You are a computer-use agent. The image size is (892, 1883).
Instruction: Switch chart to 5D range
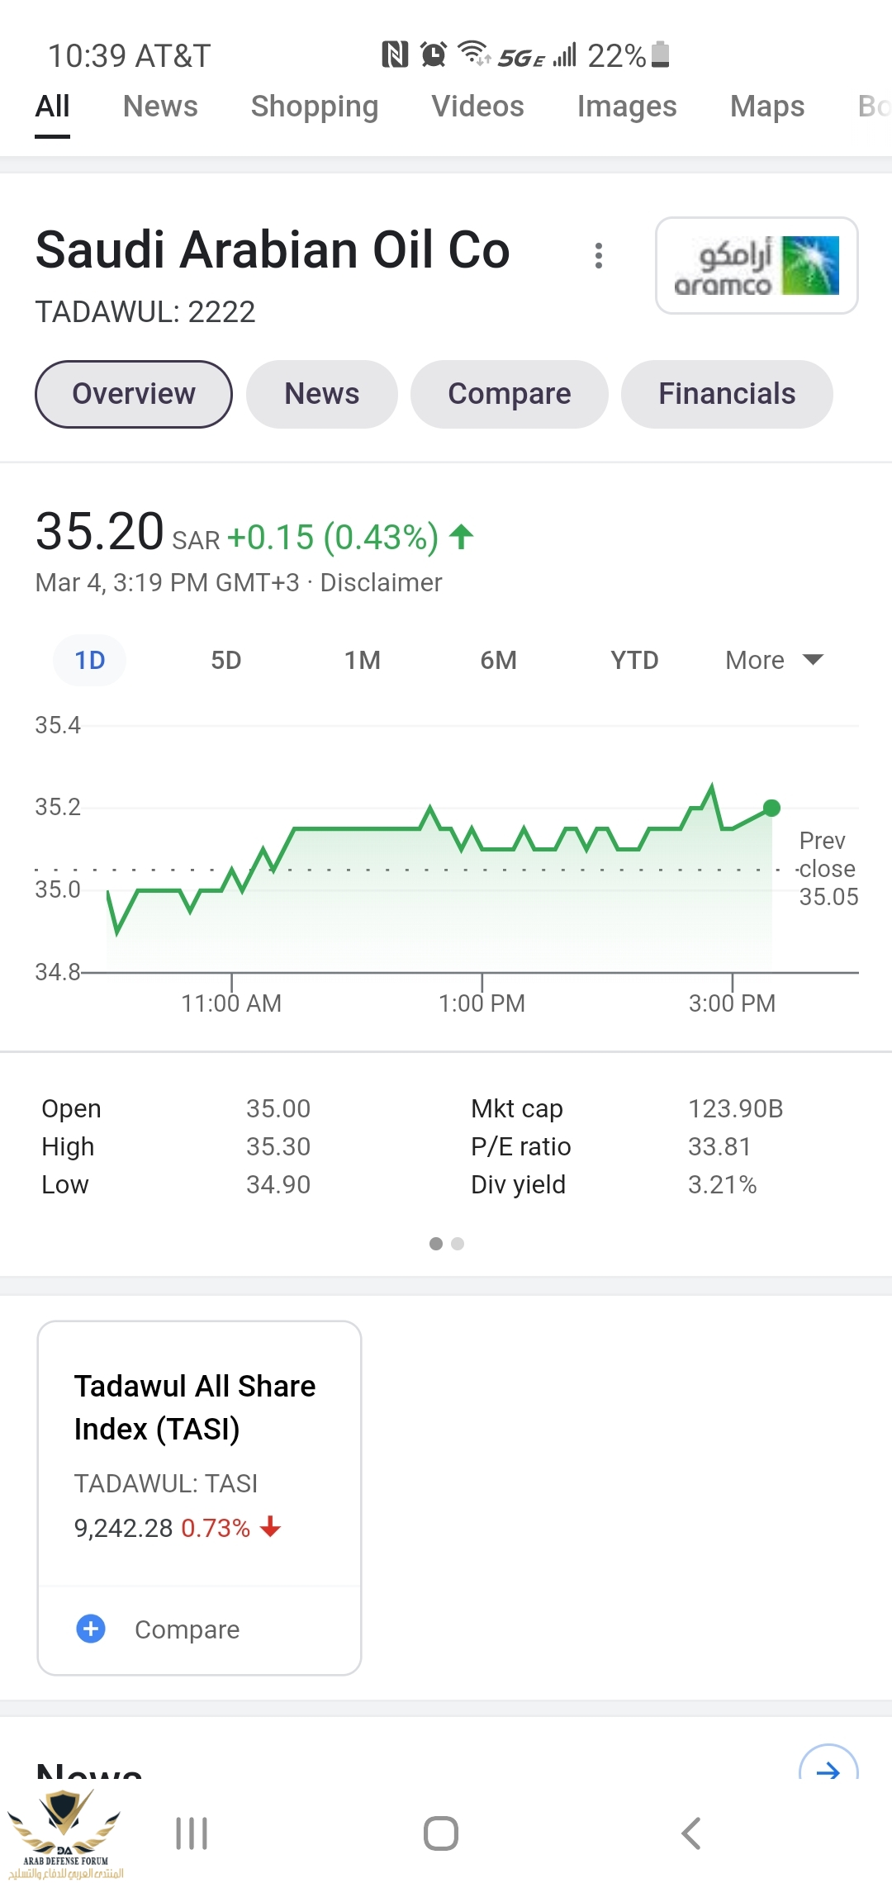(x=225, y=660)
